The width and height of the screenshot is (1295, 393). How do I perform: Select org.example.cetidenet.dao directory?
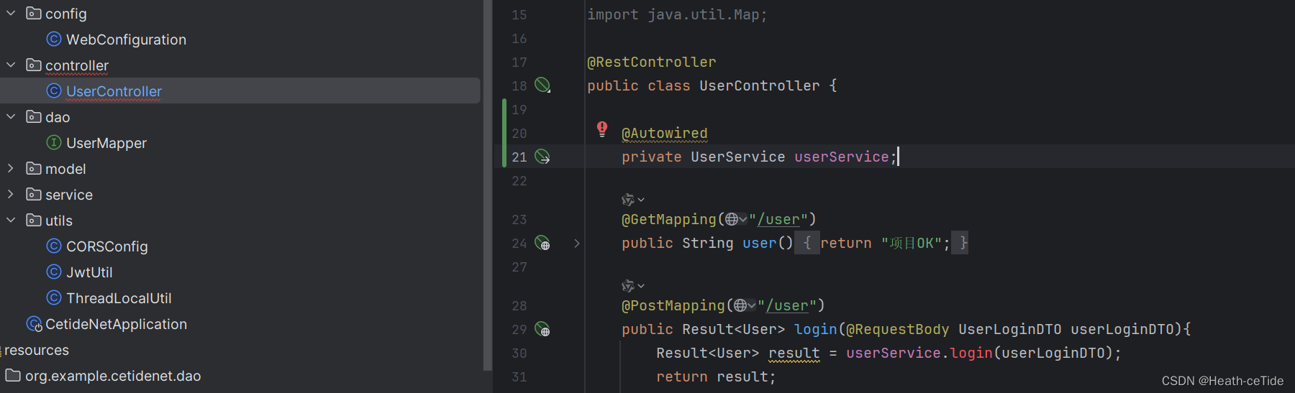113,376
